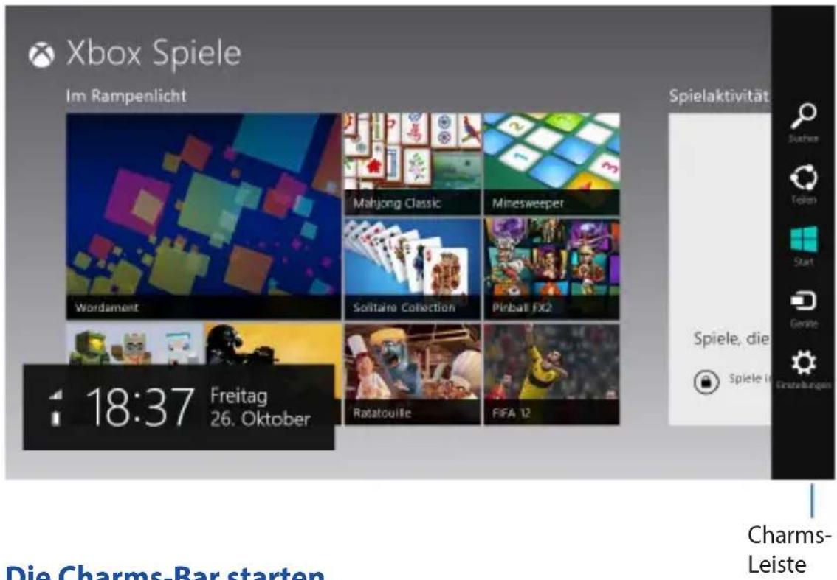Image resolution: width=837 pixels, height=580 pixels.
Task: Click the Im Rampenlicht section heading
Action: coord(126,96)
